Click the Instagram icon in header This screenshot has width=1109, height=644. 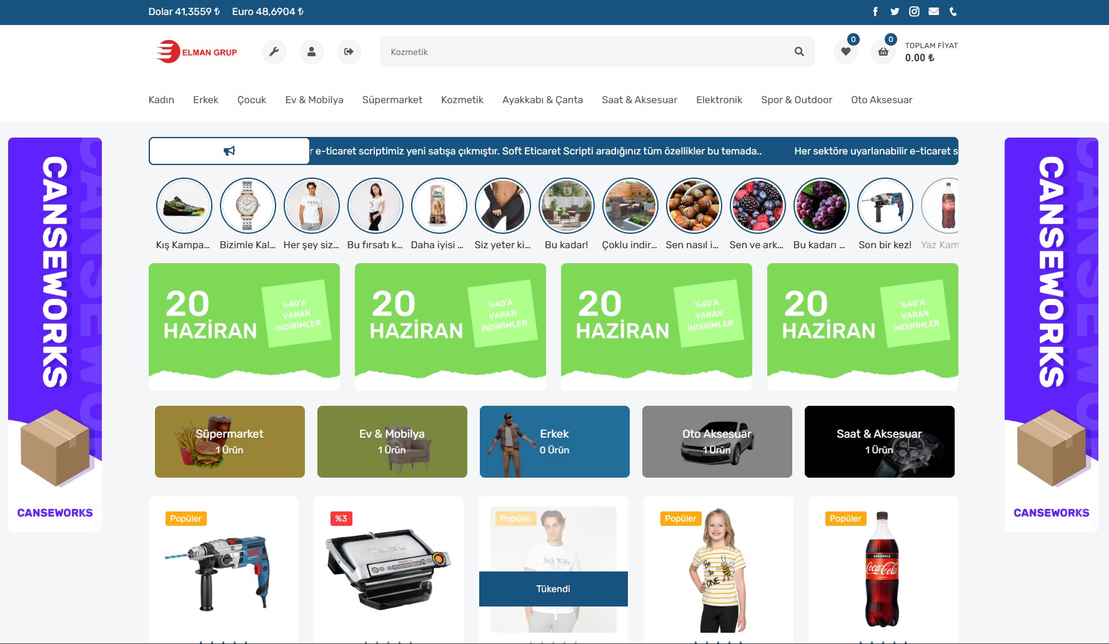pos(914,11)
